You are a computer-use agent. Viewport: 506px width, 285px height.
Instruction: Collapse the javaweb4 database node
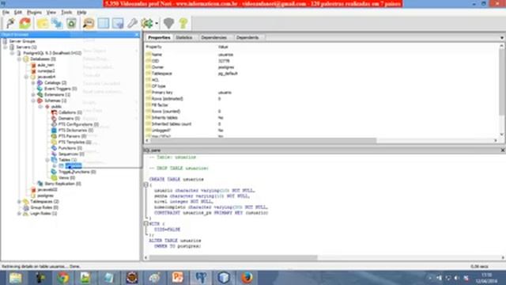tap(26, 77)
